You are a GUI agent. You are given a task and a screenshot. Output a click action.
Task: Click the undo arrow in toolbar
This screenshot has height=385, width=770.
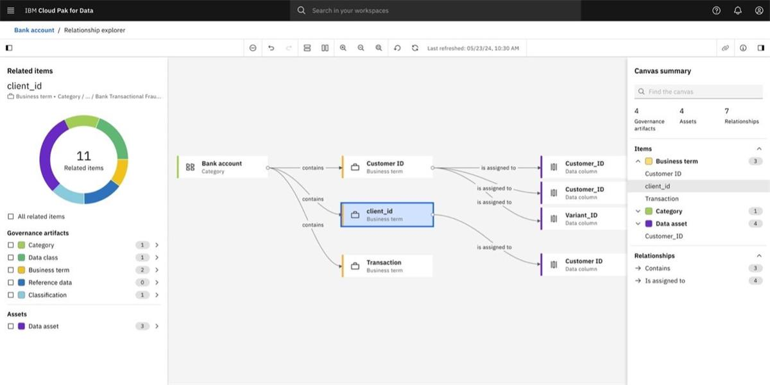coord(271,48)
